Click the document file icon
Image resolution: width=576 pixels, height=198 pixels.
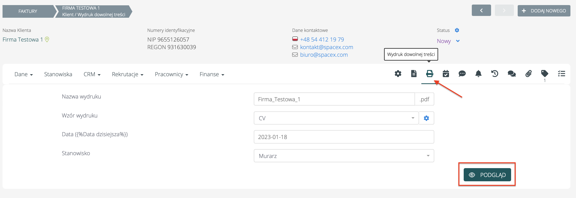pos(414,74)
